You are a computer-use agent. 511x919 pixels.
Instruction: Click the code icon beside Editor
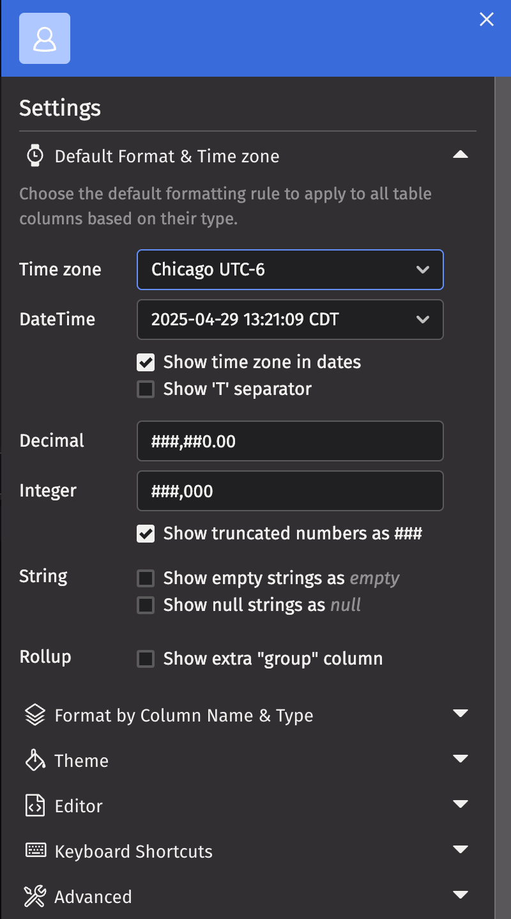coord(34,806)
